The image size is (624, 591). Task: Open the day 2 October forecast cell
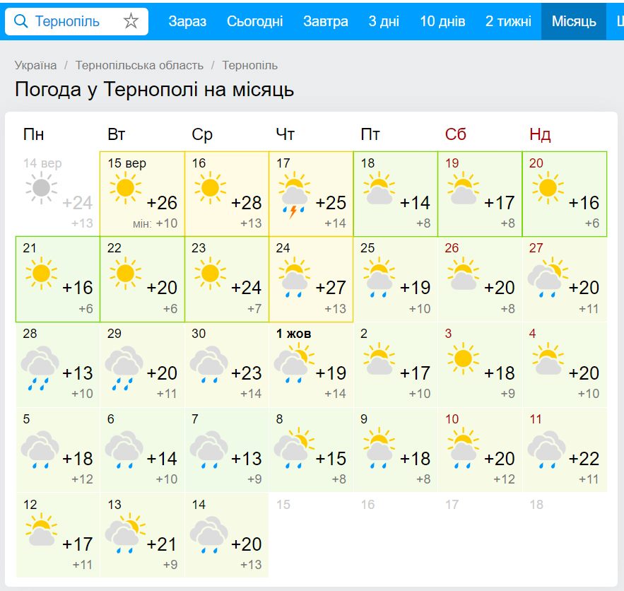(x=396, y=365)
